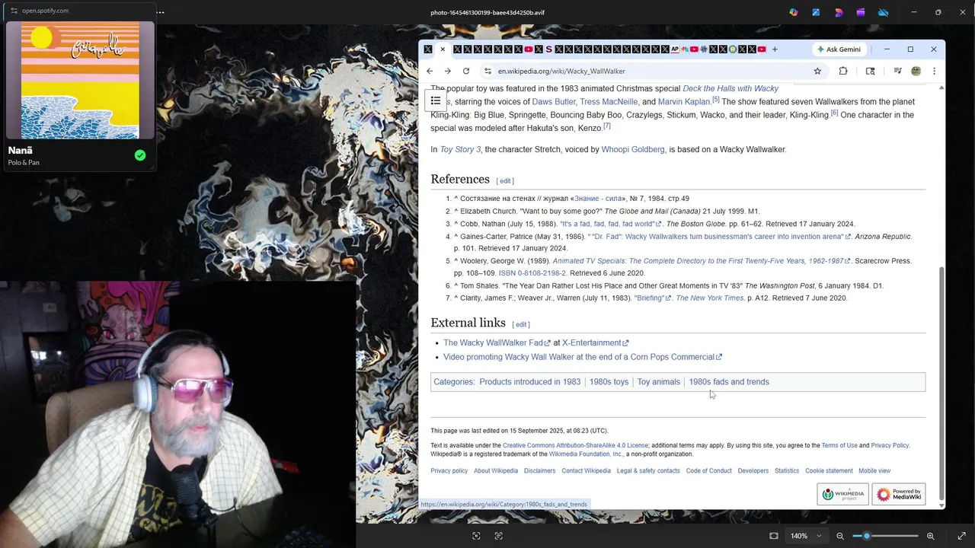Open the 140% zoom dropdown
Screen dimensions: 975x548
coord(806,536)
